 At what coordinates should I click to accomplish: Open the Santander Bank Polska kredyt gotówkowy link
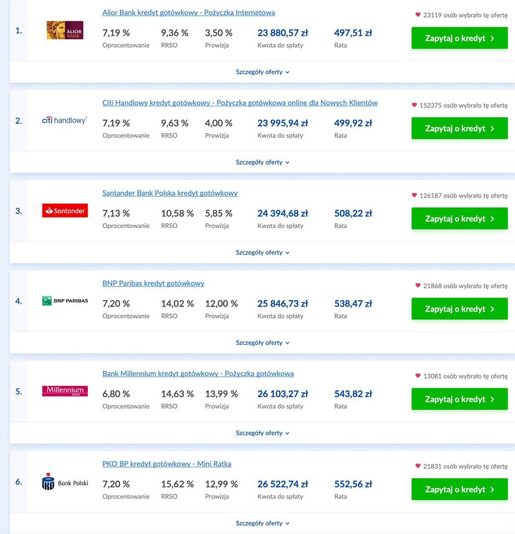pos(170,193)
